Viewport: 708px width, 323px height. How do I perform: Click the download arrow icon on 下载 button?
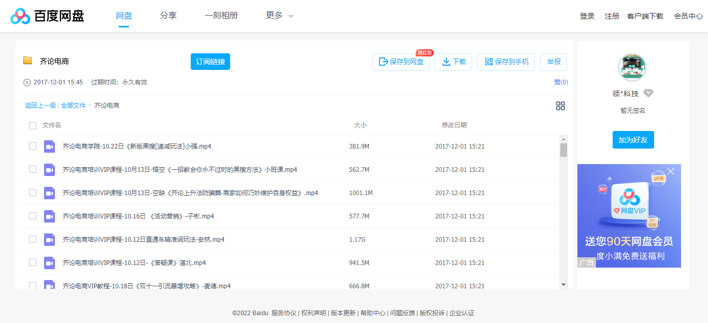click(446, 62)
